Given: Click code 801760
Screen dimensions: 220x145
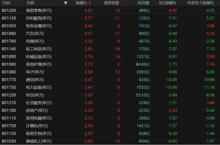Looking at the screenshot, I should [9, 41].
